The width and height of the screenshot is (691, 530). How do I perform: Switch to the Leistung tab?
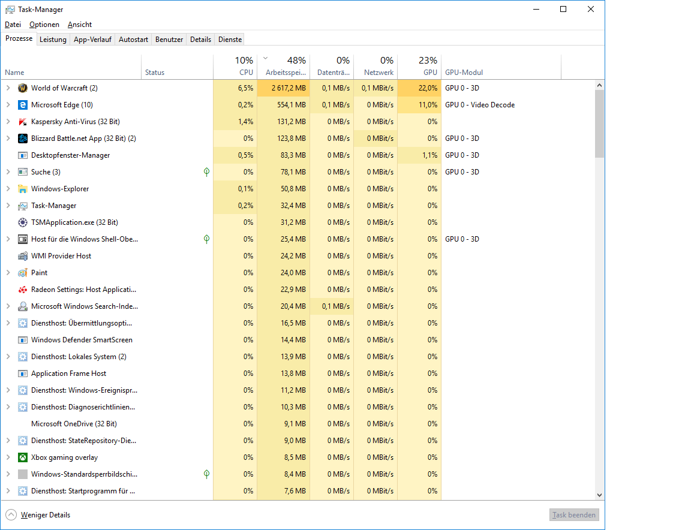(53, 40)
